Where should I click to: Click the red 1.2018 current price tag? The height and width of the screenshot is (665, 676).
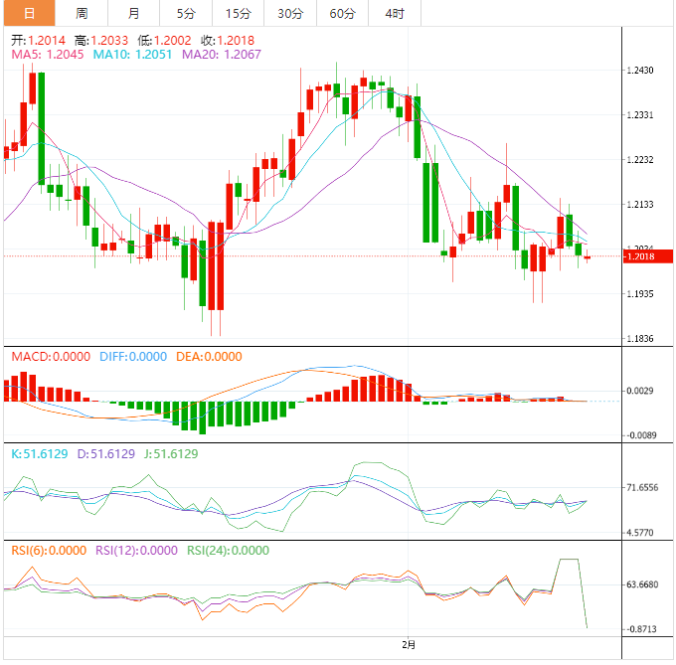[648, 256]
